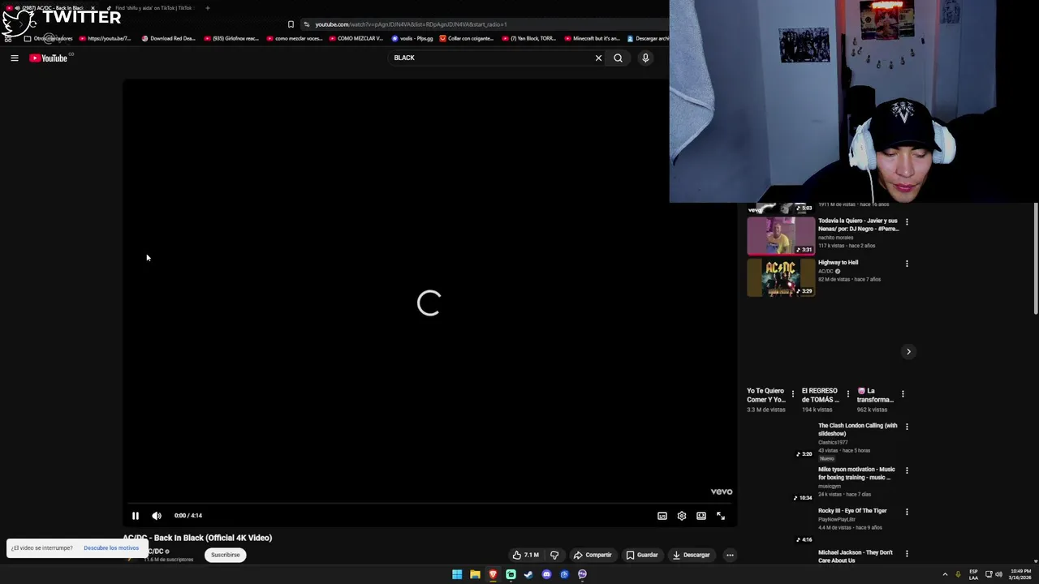Open 'voxiis - Pfps.gg' bookmark
Viewport: 1039px width, 584px height.
tap(412, 38)
